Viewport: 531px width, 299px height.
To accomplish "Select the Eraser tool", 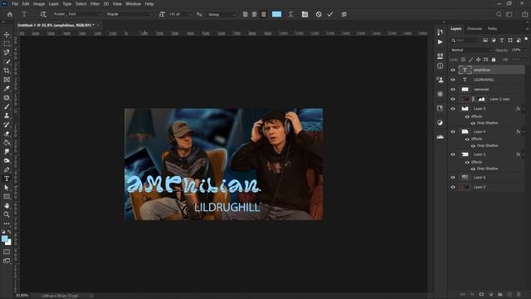I will 7,134.
